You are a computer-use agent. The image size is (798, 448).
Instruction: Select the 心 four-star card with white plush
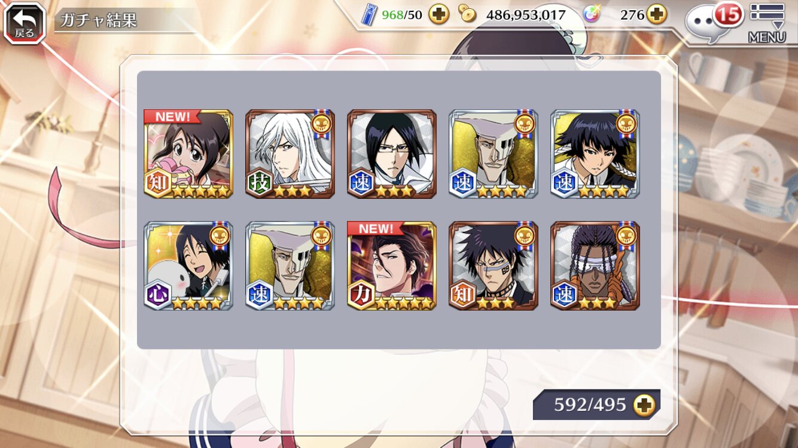click(188, 266)
